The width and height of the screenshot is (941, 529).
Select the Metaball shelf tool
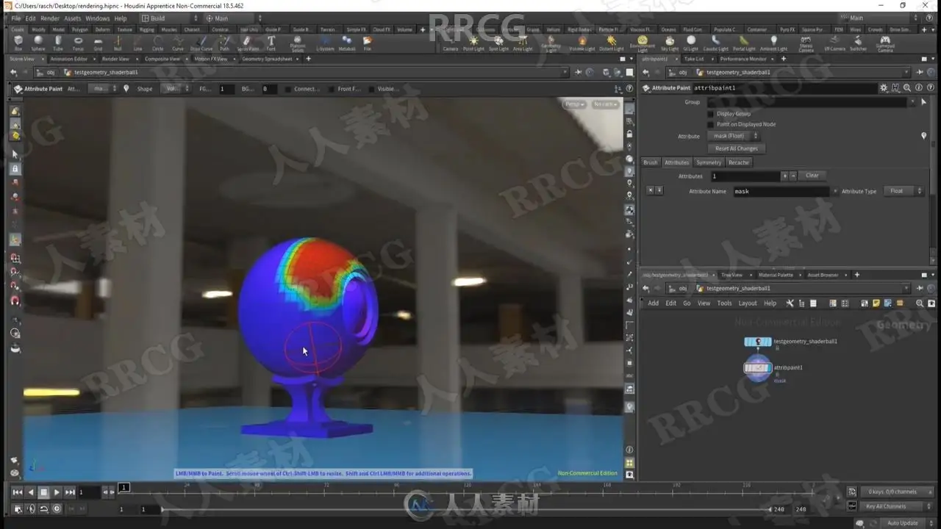[347, 43]
